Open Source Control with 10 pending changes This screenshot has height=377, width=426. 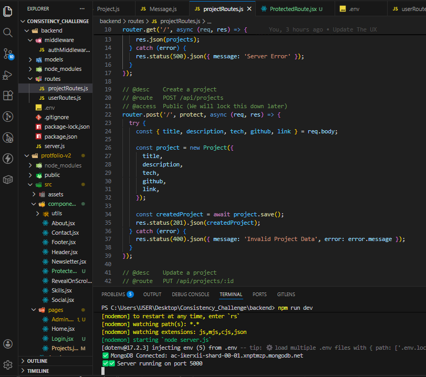tap(8, 54)
